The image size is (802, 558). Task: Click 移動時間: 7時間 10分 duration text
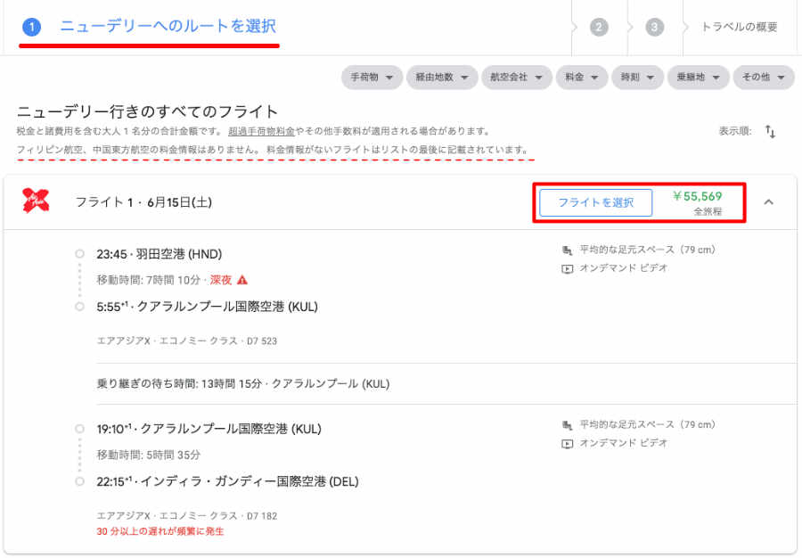[x=148, y=280]
